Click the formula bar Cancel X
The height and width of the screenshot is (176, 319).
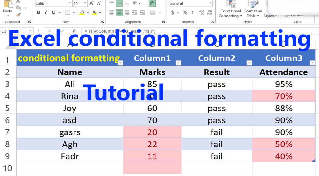pyautogui.click(x=50, y=31)
